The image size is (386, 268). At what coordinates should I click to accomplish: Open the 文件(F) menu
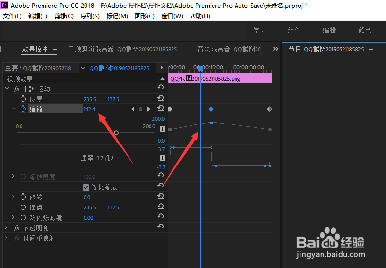[x=12, y=16]
